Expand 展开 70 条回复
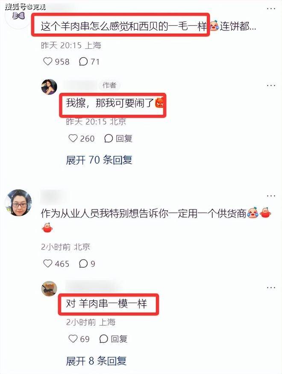This screenshot has width=282, height=374. 99,160
